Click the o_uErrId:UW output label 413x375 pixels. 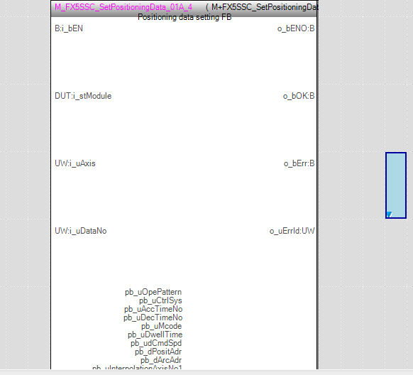point(292,231)
